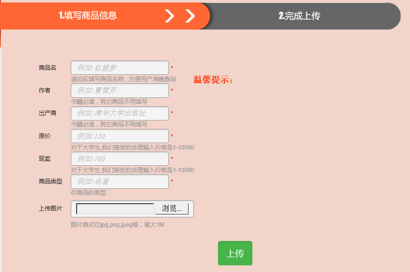Focus the 商品类型 input field
This screenshot has height=272, width=410.
pos(120,181)
